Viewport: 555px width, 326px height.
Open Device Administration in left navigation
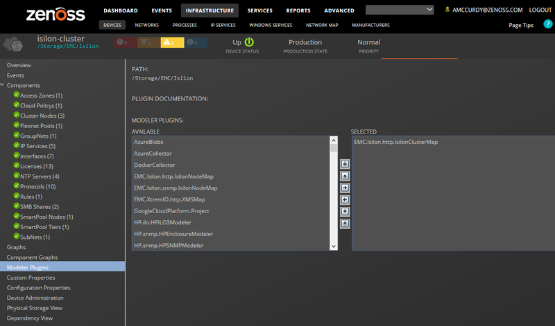[35, 298]
